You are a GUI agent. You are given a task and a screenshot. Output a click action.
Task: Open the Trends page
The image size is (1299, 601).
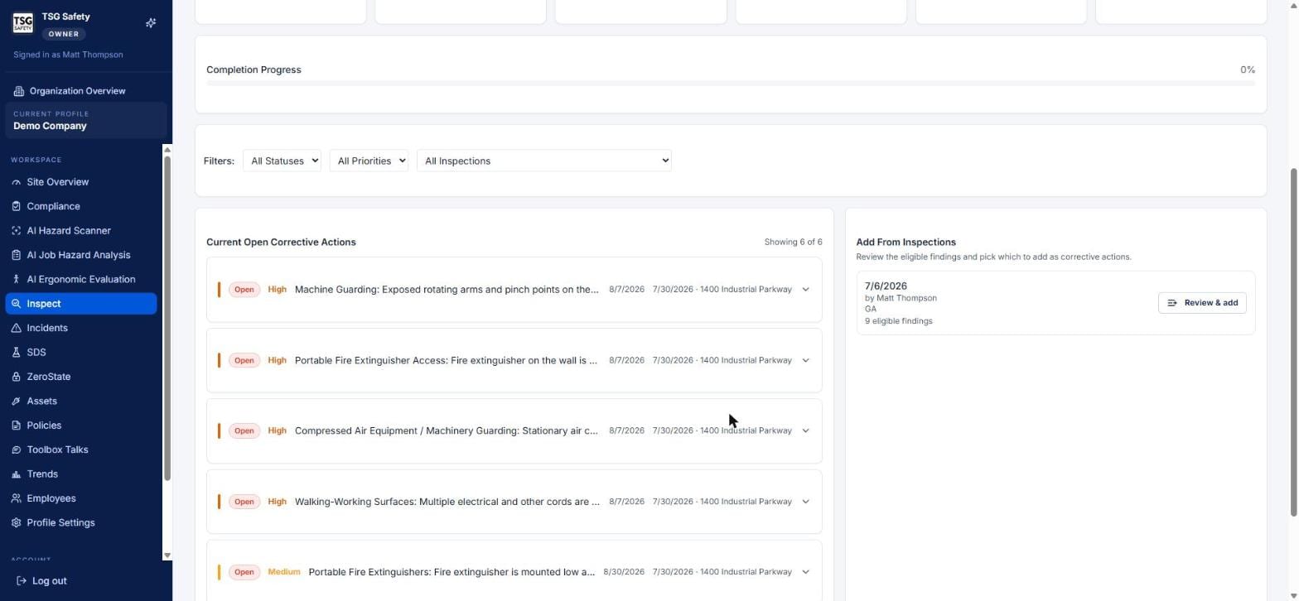(x=81, y=474)
